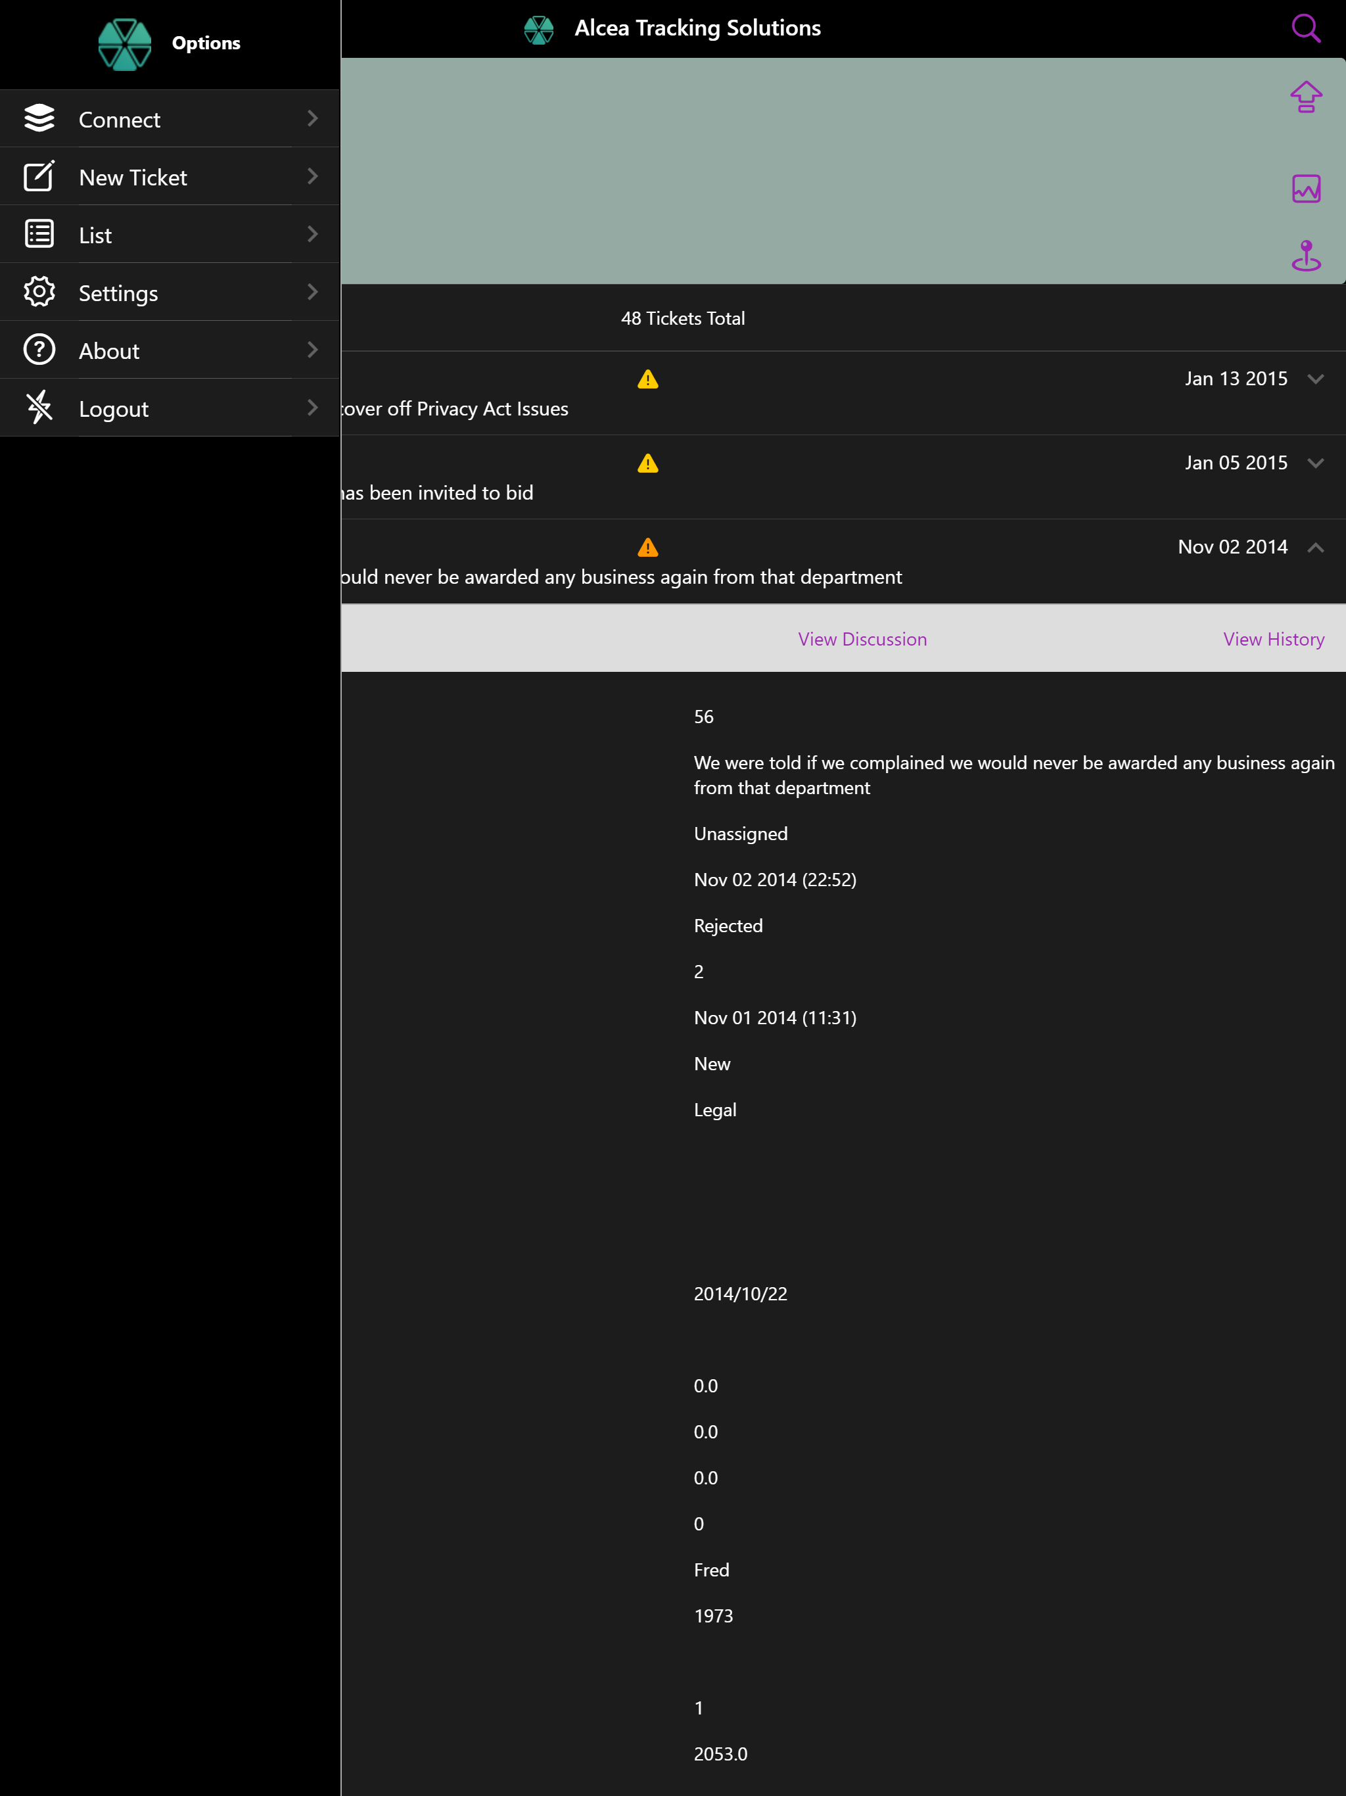This screenshot has height=1796, width=1346.
Task: Click the New Ticket pencil icon
Action: click(39, 176)
